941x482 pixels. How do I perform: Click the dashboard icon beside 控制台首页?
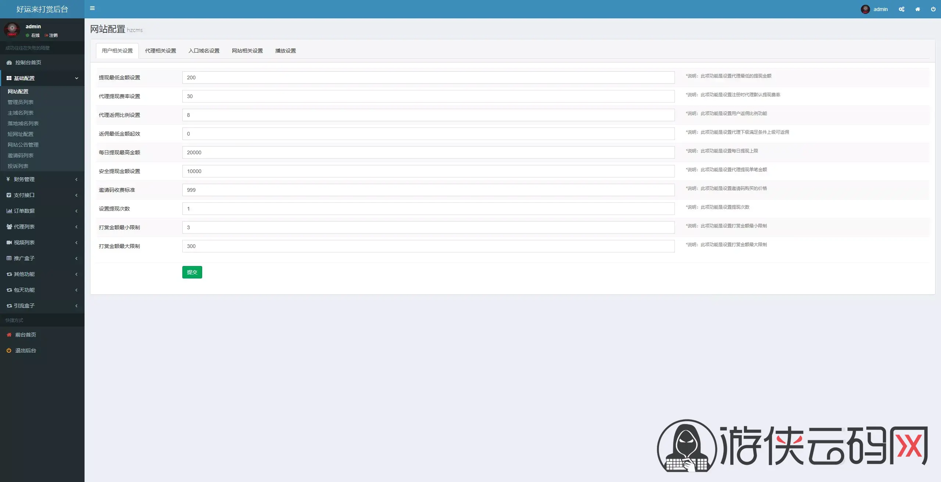coord(9,62)
